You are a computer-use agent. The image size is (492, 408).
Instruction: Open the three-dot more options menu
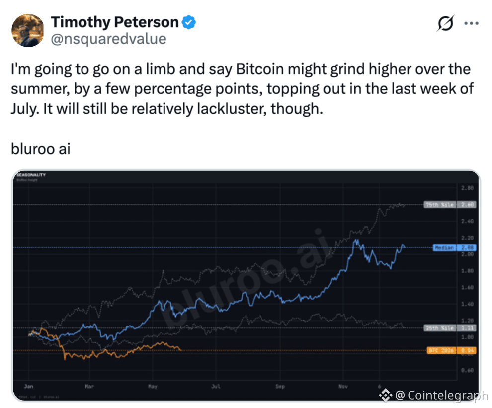pyautogui.click(x=471, y=23)
